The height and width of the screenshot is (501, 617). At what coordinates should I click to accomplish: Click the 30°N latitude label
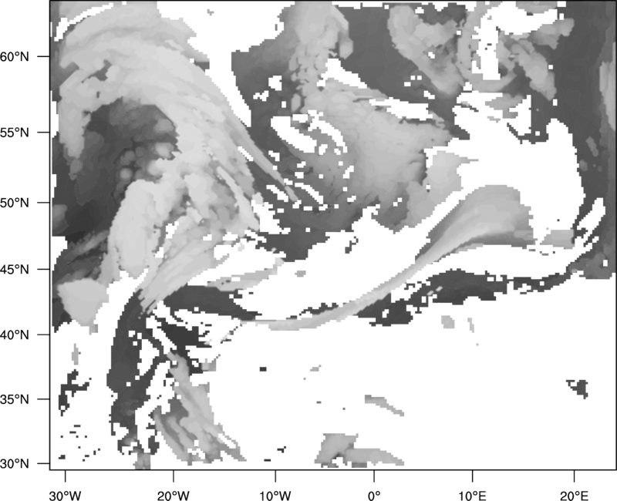(x=15, y=464)
